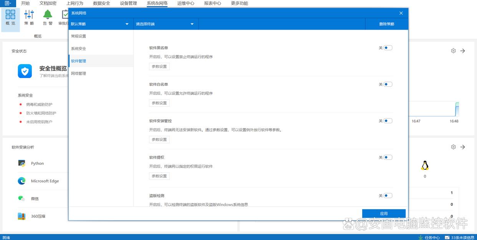The height and width of the screenshot is (240, 477).
Task: Switch to the 数据安全 ribbon tab
Action: pos(101,3)
